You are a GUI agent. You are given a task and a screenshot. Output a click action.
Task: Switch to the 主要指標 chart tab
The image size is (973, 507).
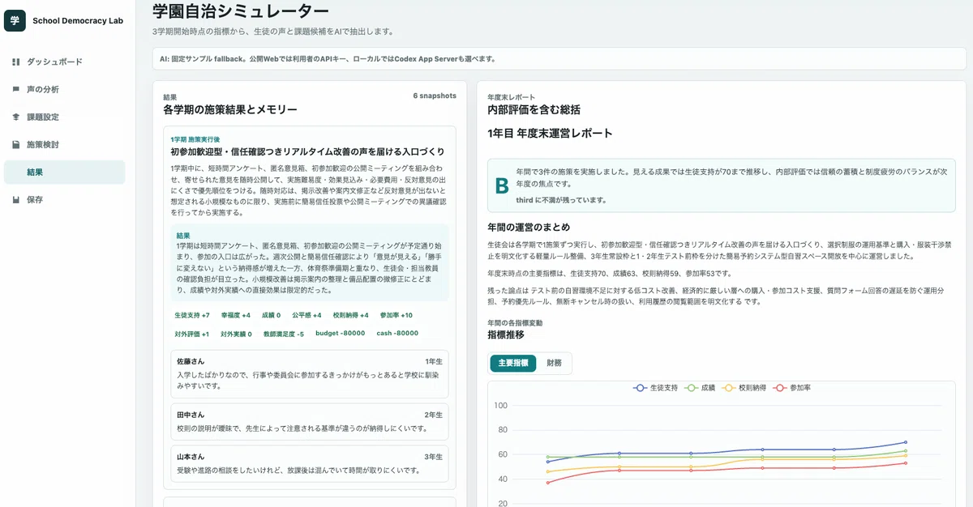pos(513,363)
